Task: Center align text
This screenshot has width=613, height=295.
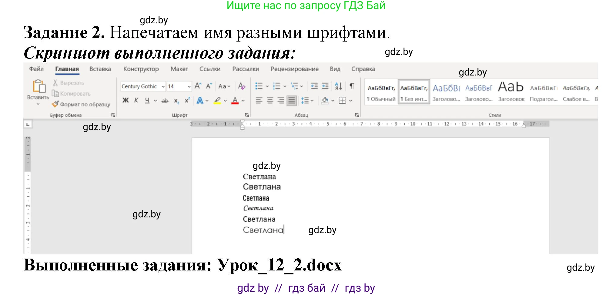Action: pos(270,100)
